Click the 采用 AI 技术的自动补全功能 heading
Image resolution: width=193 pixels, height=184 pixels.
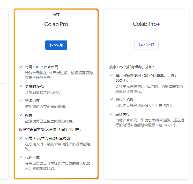coord(48,138)
